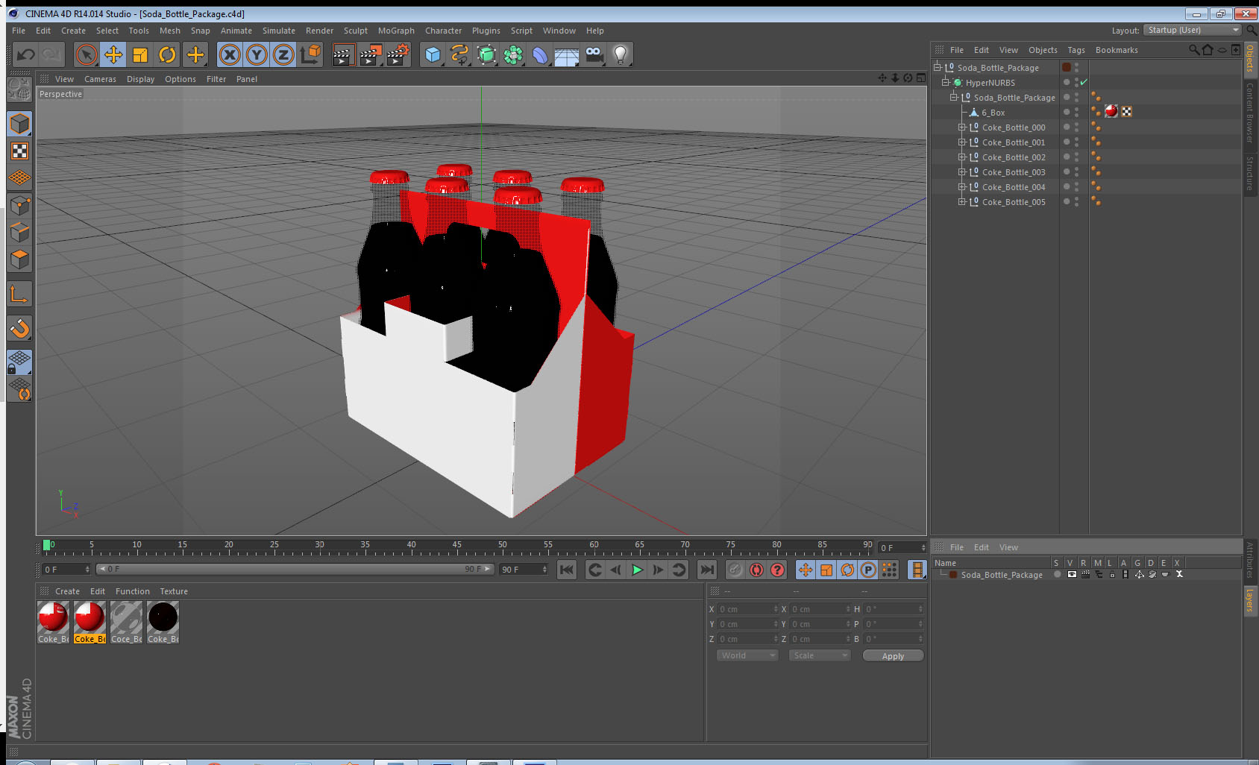This screenshot has width=1259, height=765.
Task: Switch to Texture mode
Action: point(20,151)
